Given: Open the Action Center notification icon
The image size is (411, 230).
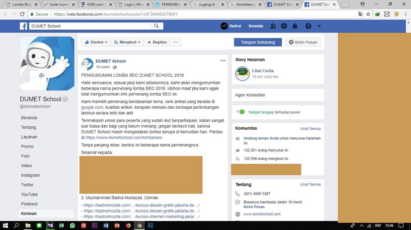Looking at the screenshot, I should tap(401, 225).
